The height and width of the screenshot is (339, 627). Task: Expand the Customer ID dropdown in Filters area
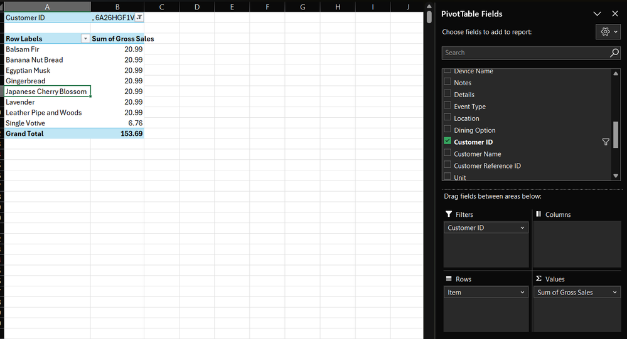[522, 228]
